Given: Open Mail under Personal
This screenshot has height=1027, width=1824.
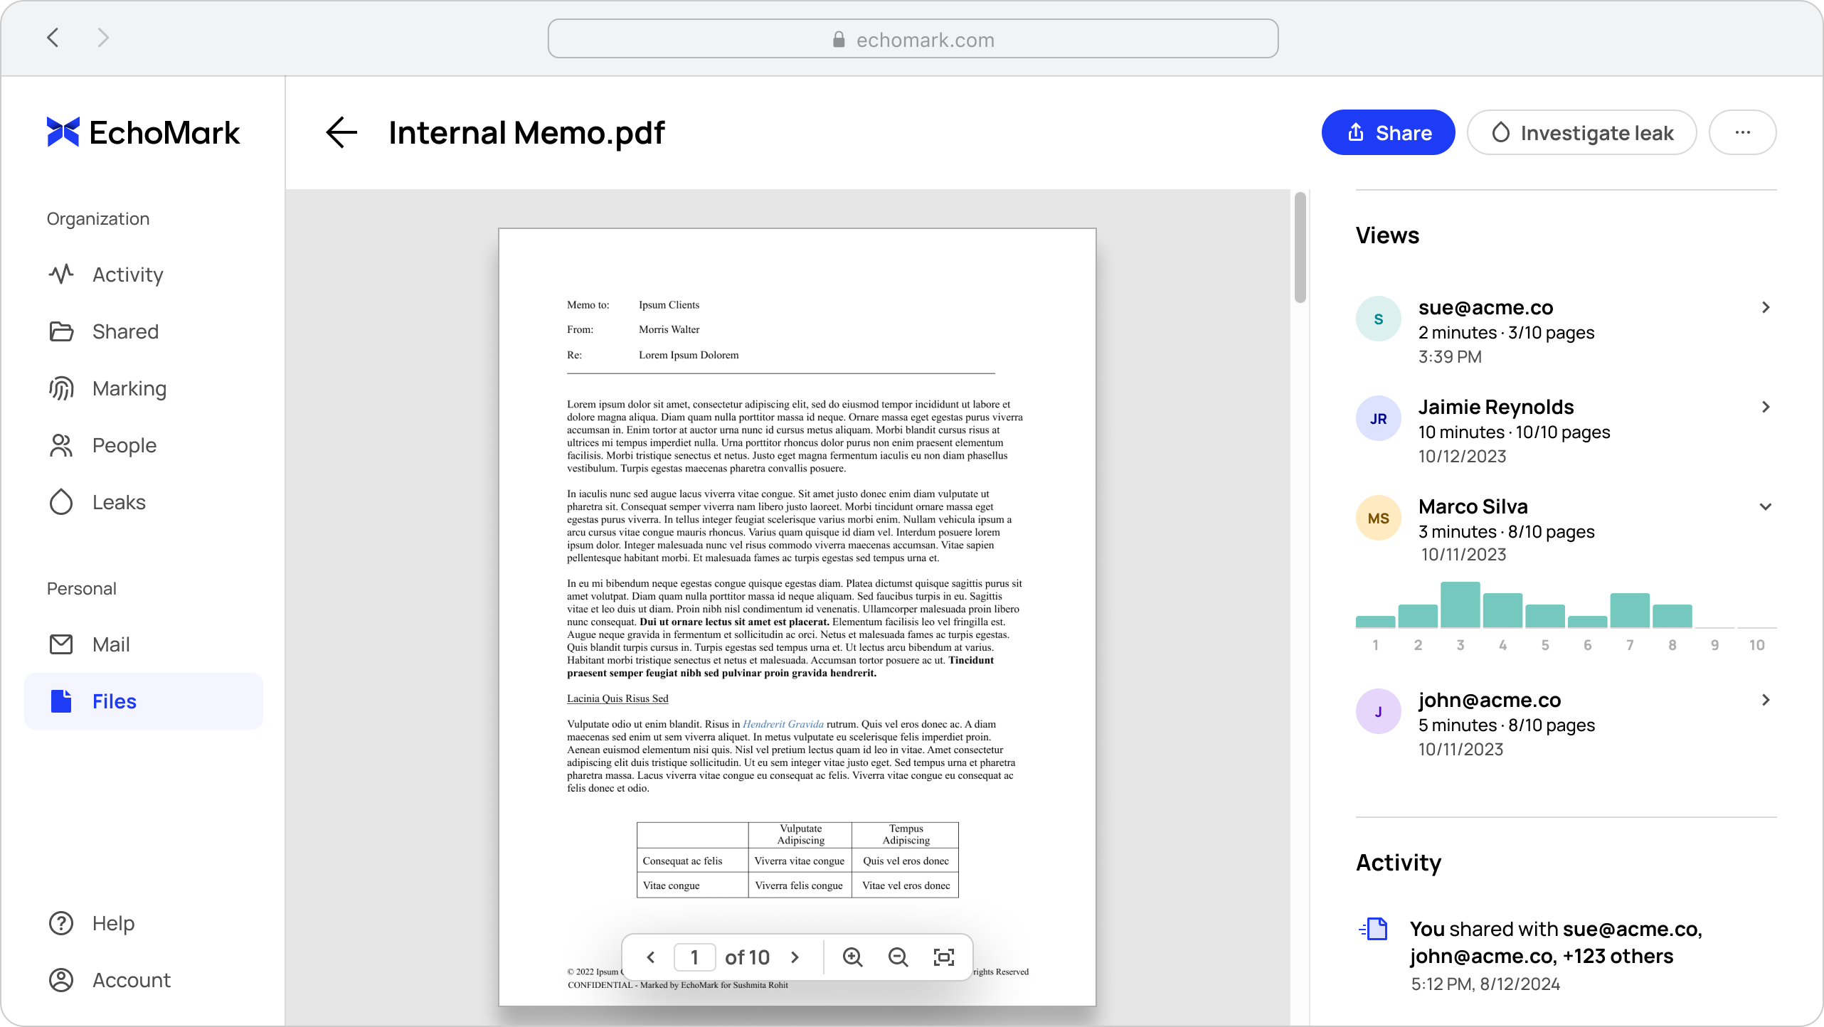Looking at the screenshot, I should point(143,644).
